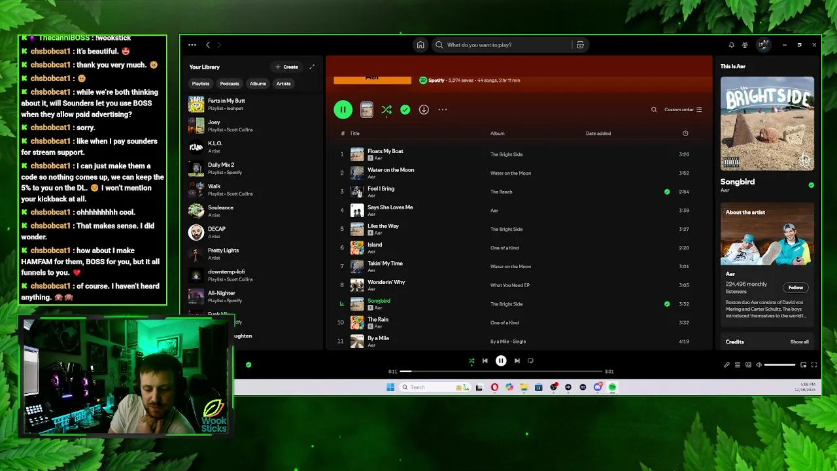Open the Joey playlist
The image size is (837, 471).
[x=252, y=126]
